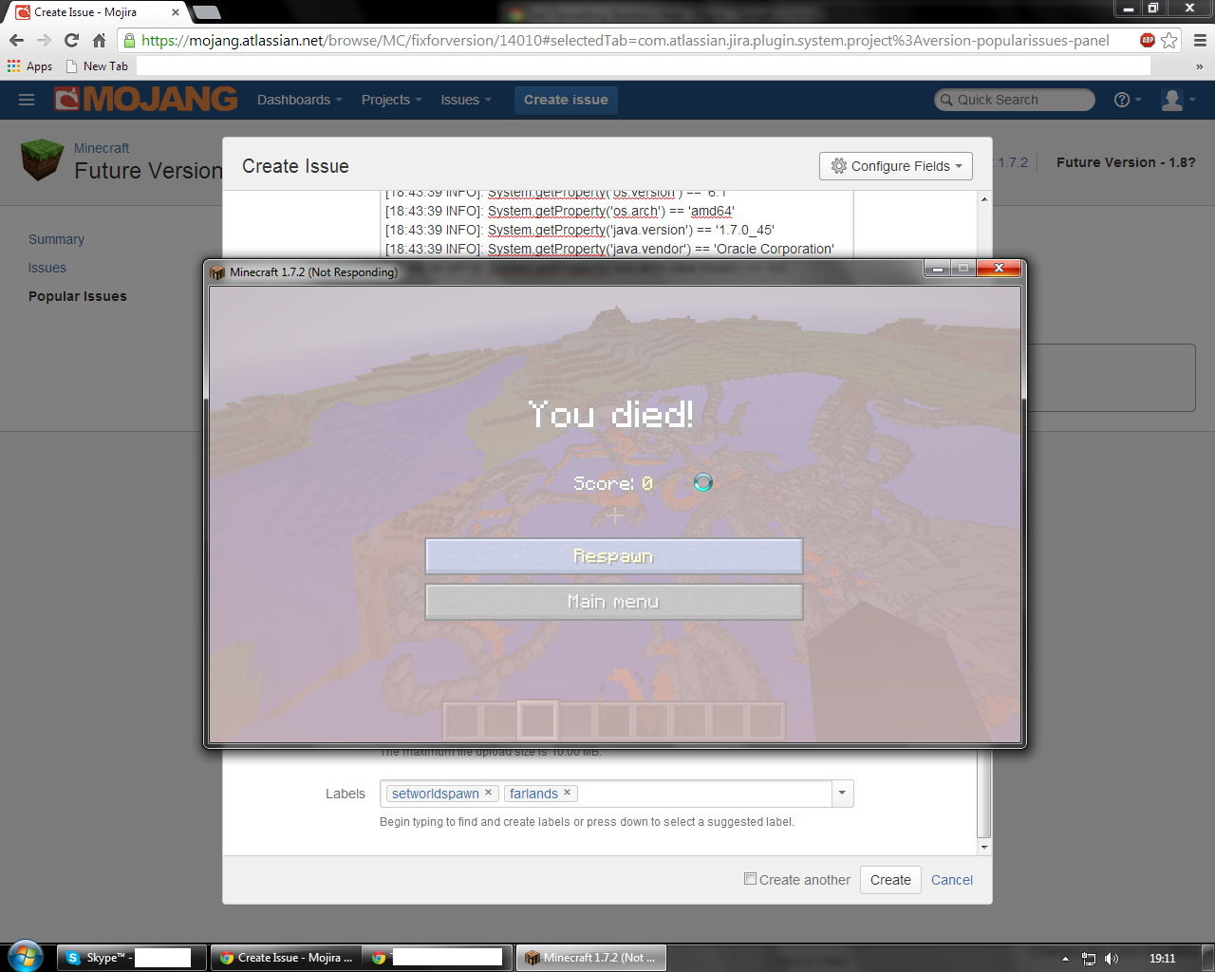Image resolution: width=1215 pixels, height=972 pixels.
Task: Switch to the second Chrome taskbar window
Action: pyautogui.click(x=439, y=958)
